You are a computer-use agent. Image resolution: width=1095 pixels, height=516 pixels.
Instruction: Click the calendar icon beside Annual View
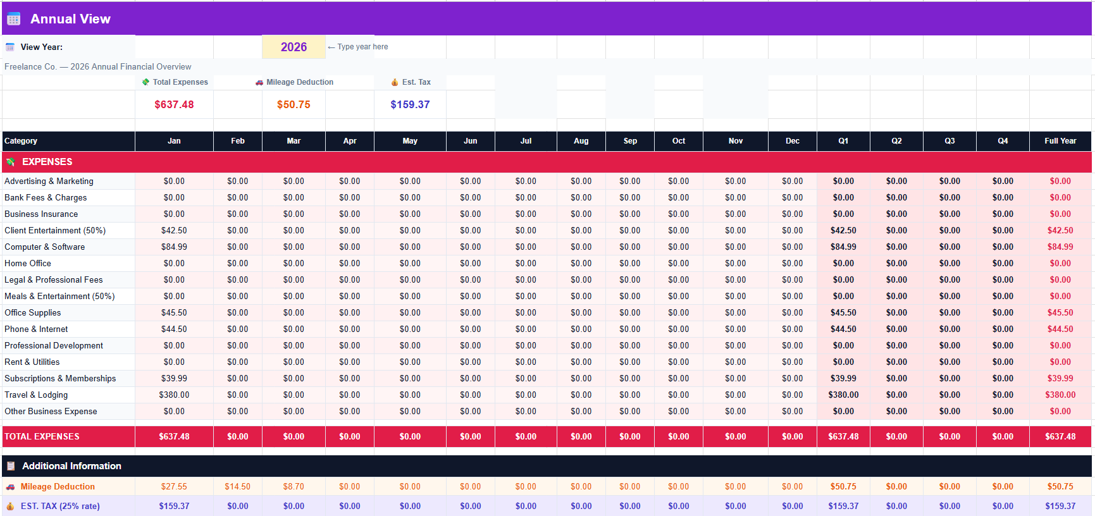(13, 19)
